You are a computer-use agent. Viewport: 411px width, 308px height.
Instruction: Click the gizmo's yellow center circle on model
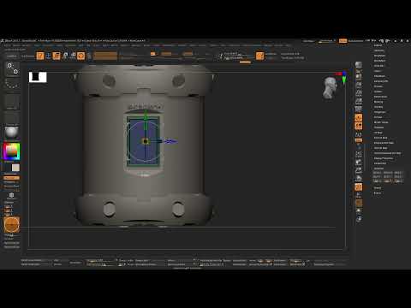tap(146, 141)
